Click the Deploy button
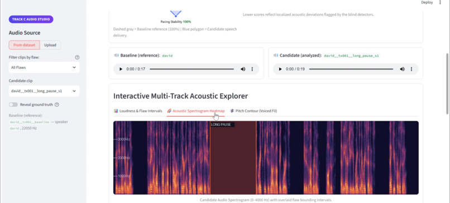The image size is (450, 203). (x=427, y=2)
